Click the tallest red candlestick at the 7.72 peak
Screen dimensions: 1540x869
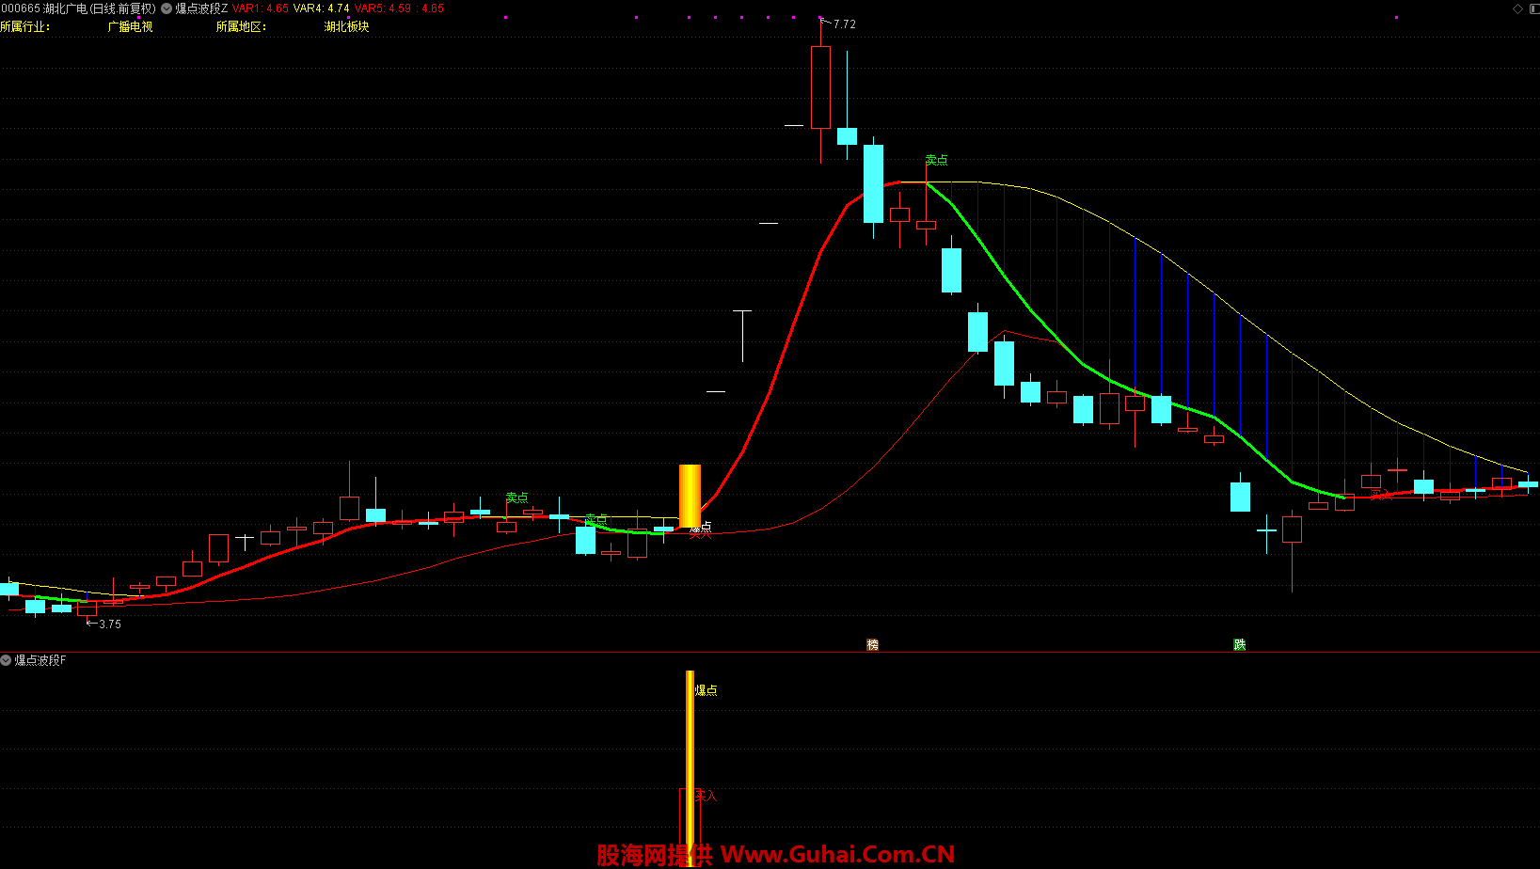[x=820, y=87]
